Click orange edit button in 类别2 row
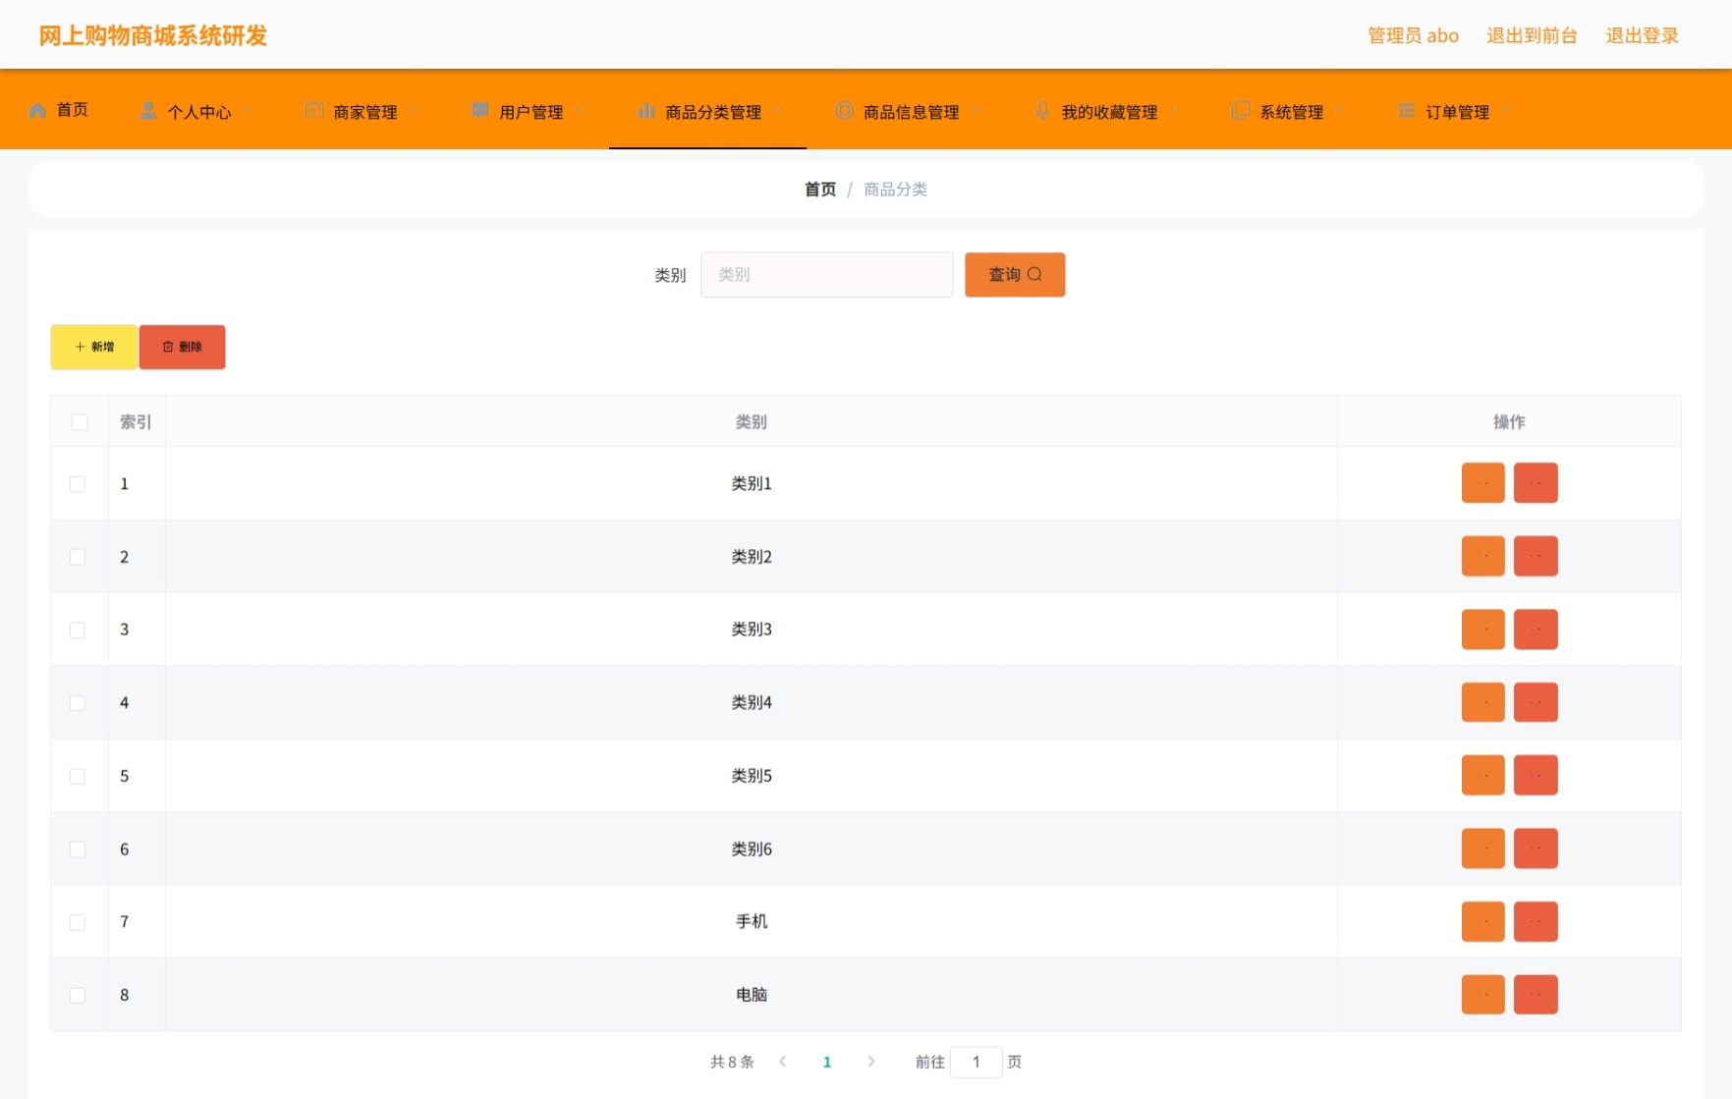The width and height of the screenshot is (1732, 1099). click(1483, 556)
